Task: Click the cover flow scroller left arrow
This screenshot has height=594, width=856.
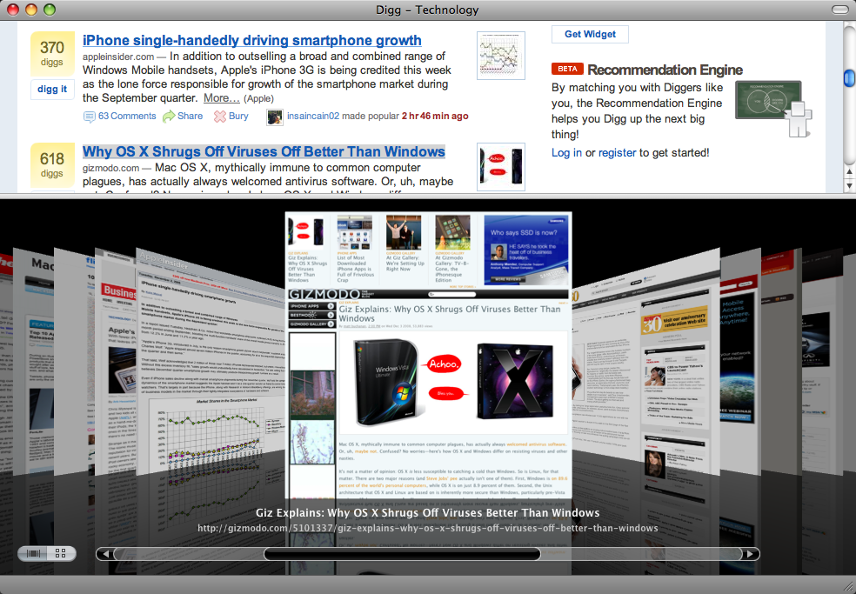Action: pos(105,554)
